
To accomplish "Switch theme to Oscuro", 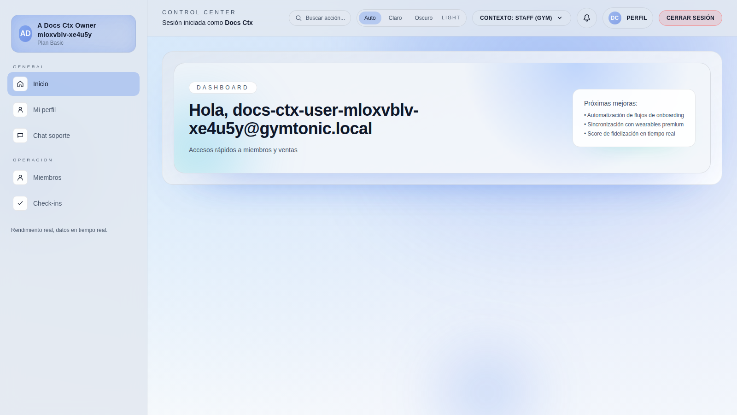I will point(423,18).
